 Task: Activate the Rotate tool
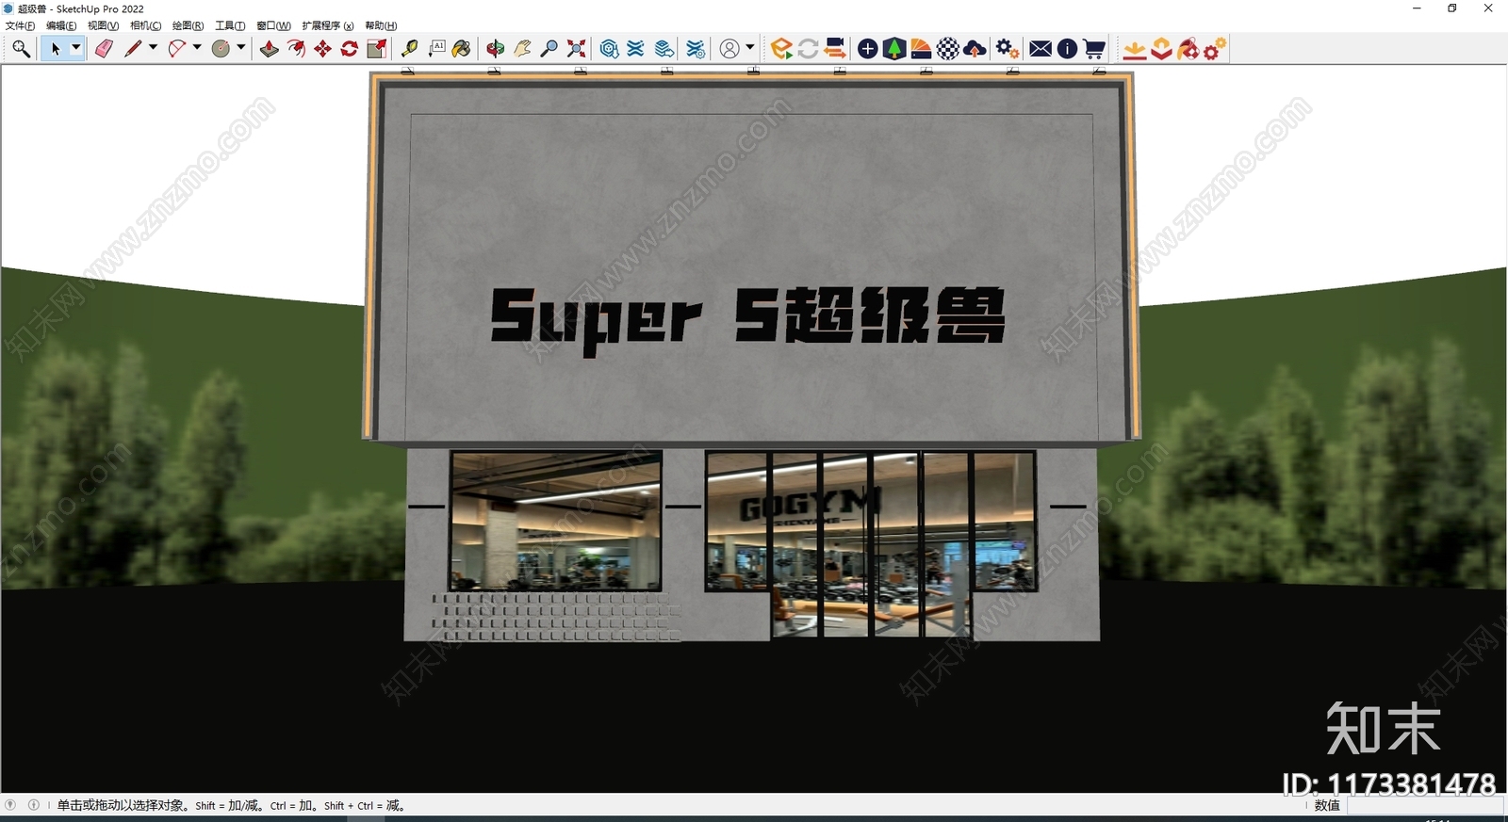(349, 49)
